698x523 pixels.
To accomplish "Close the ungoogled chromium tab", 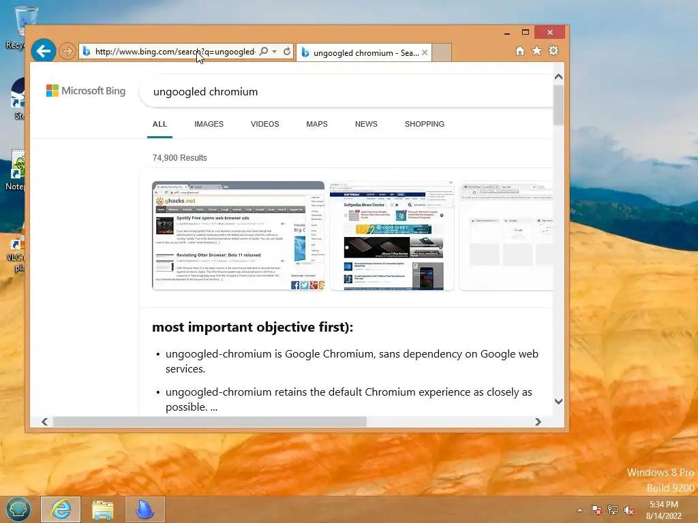I will pos(425,52).
